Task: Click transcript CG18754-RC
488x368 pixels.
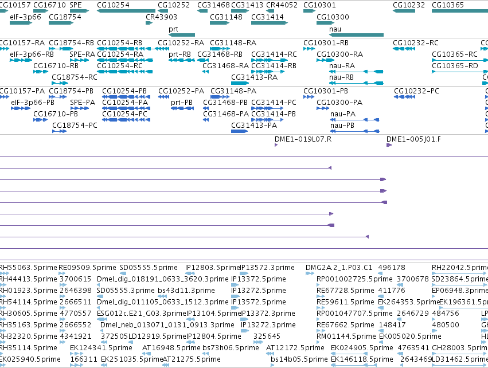Action: pos(60,83)
